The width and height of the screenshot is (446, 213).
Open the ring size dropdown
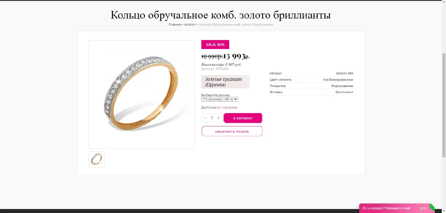pos(220,99)
